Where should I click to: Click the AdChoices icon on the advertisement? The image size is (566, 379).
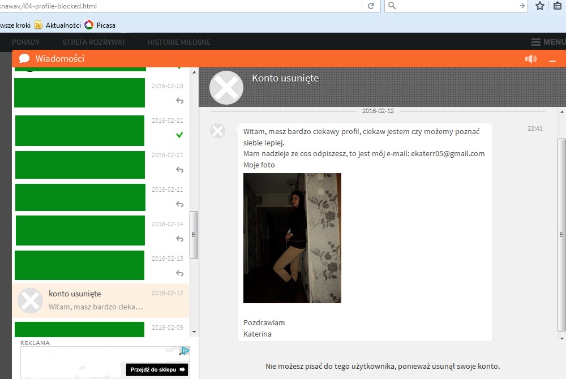pyautogui.click(x=185, y=351)
